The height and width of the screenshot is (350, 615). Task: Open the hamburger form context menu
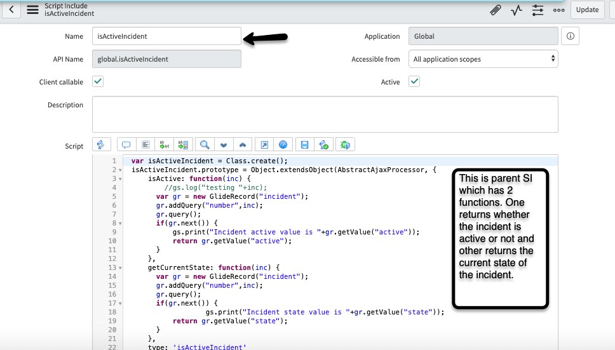[x=32, y=10]
